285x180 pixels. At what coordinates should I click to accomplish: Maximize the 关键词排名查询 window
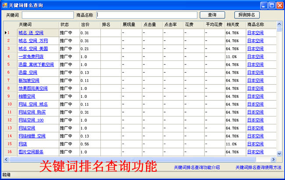271,5
